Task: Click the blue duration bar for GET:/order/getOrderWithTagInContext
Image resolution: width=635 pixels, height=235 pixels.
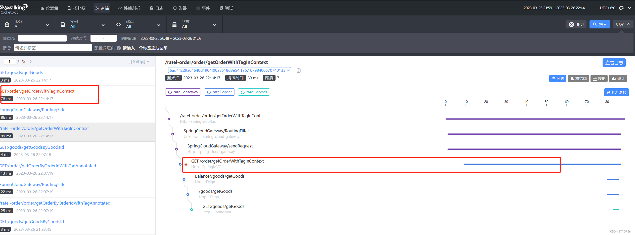Action: (542, 164)
